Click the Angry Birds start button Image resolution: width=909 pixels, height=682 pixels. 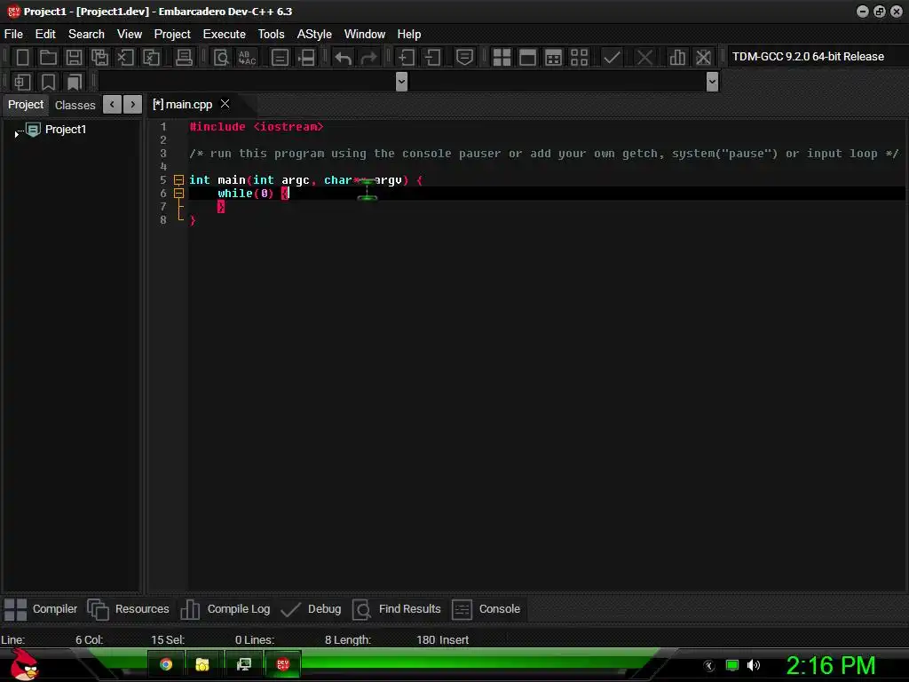tap(25, 664)
